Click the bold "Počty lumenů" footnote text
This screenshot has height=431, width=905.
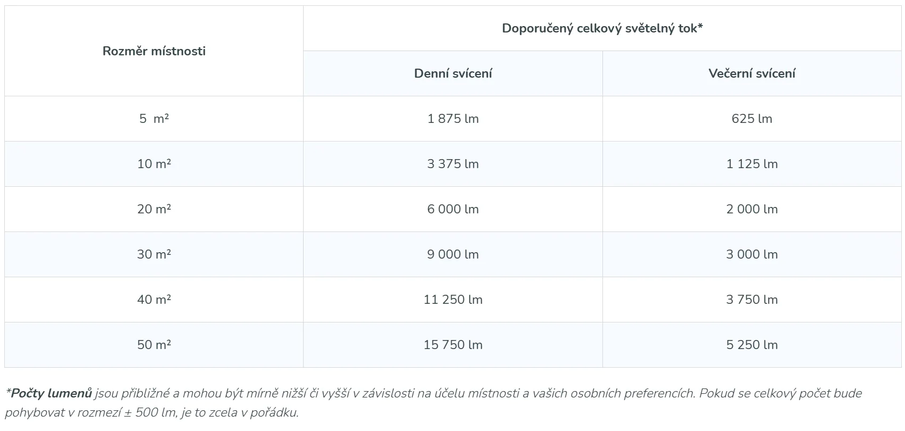[51, 393]
